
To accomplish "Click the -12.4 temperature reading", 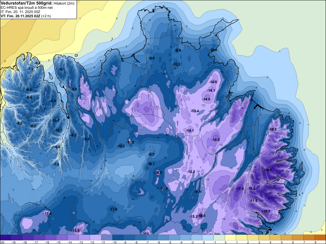I will (47, 213).
